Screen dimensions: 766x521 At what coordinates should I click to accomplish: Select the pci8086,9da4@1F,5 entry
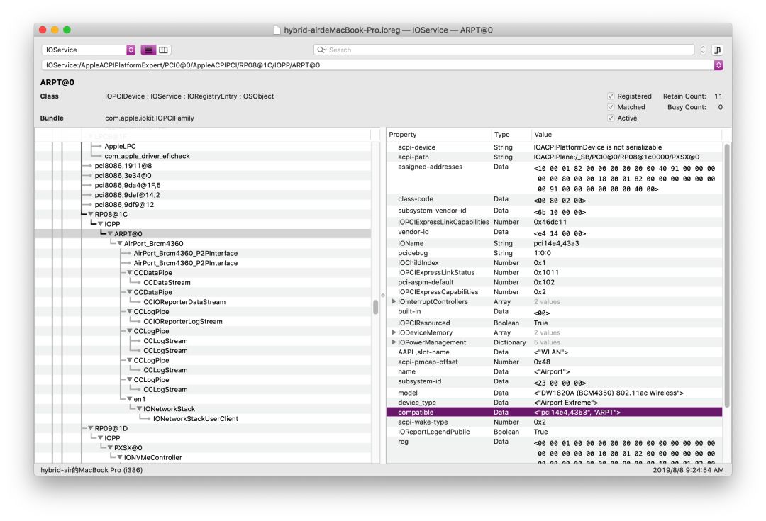click(x=128, y=186)
